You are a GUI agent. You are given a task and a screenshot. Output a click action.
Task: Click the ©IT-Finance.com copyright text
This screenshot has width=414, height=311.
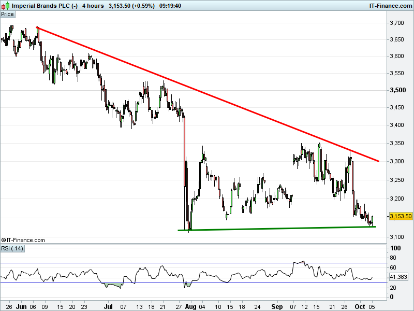[x=23, y=240]
